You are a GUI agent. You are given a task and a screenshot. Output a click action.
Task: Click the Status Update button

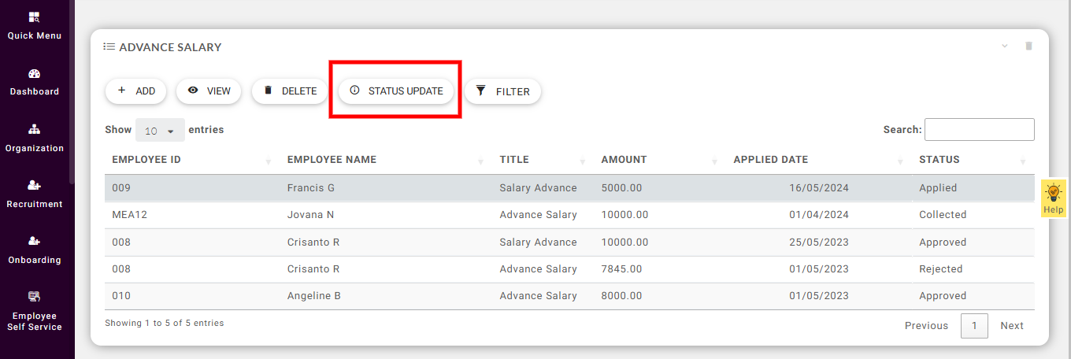tap(396, 91)
